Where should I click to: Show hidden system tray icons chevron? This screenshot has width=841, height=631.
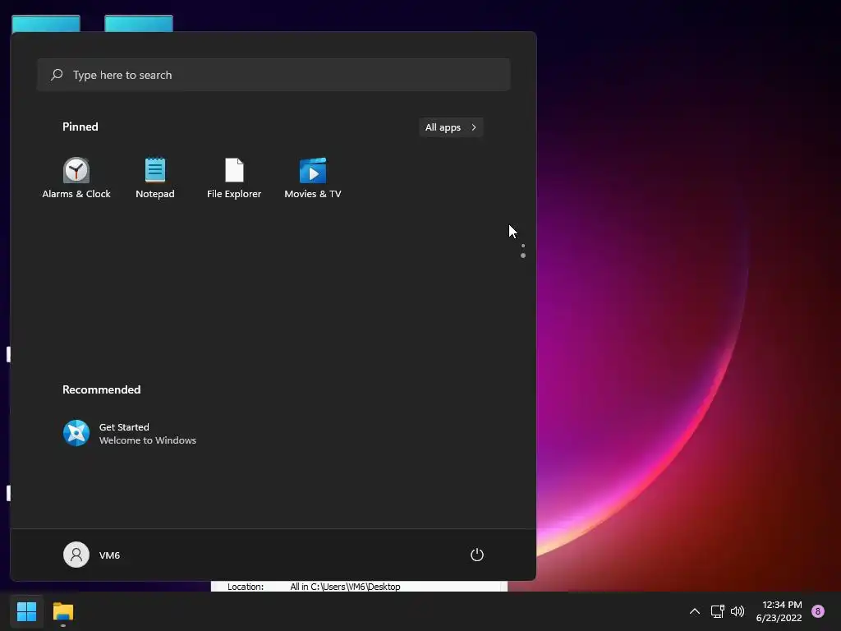[x=695, y=611]
